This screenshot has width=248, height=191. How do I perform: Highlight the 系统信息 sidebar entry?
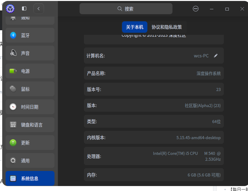(x=30, y=178)
